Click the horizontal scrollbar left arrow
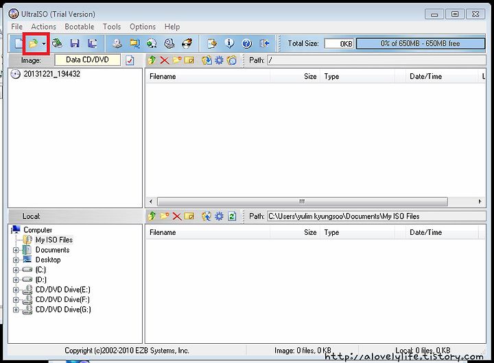This screenshot has height=363, width=494. point(151,201)
